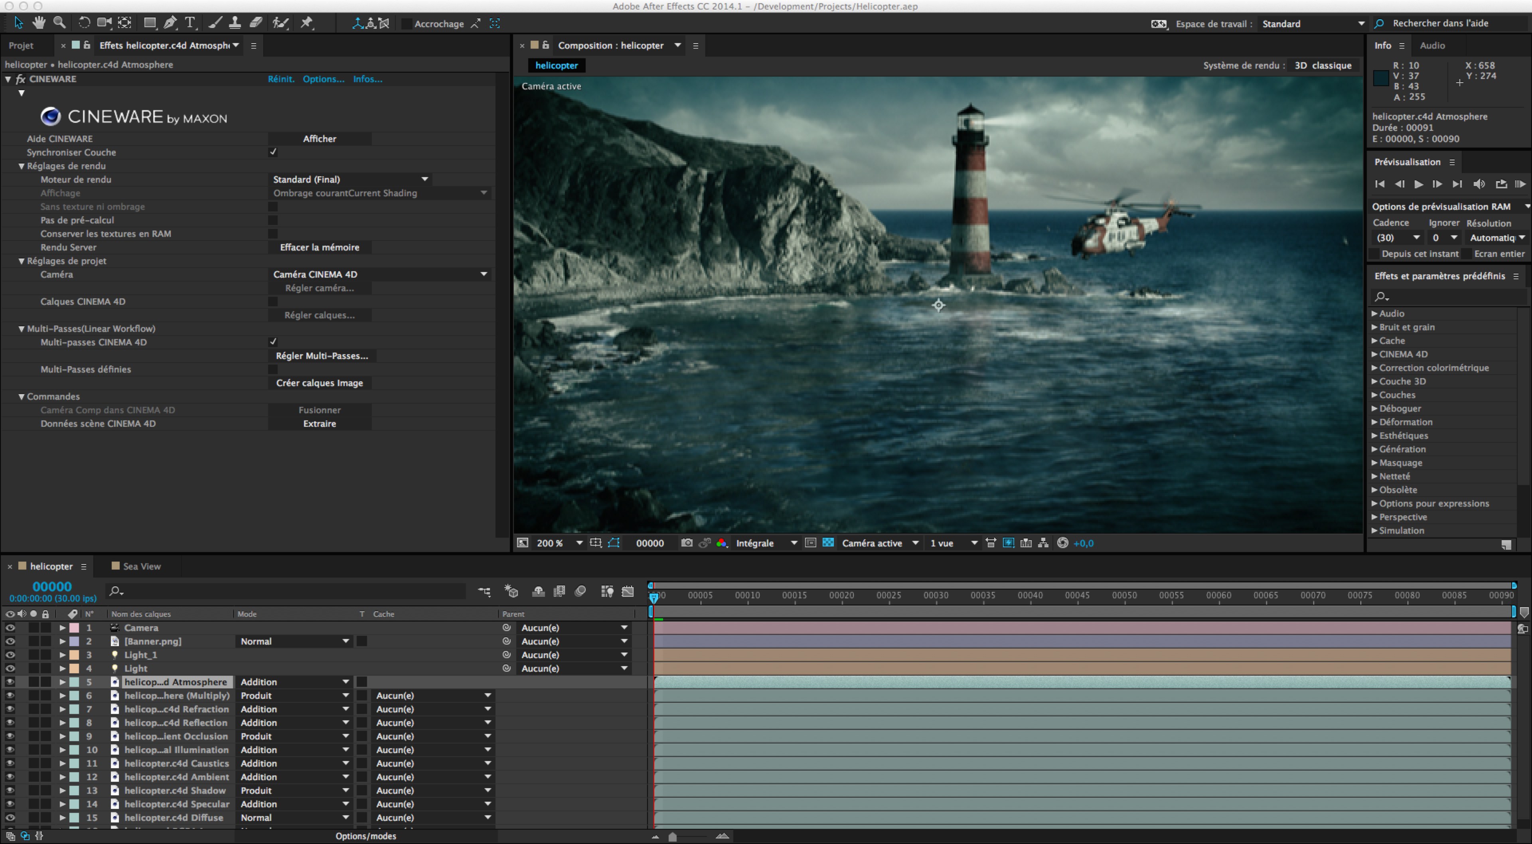Viewport: 1532px width, 844px height.
Task: Select the Pen tool
Action: pos(170,23)
